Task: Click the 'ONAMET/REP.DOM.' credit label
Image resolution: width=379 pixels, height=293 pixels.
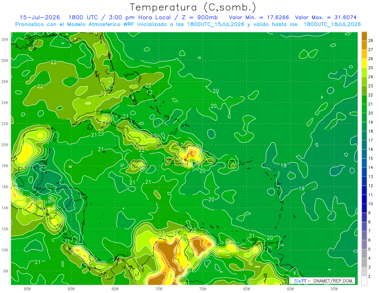Action: 333,281
